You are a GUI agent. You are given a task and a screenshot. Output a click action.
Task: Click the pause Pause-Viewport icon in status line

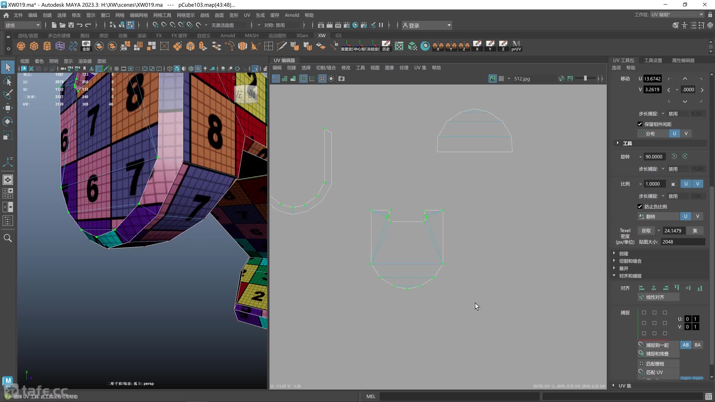381,25
